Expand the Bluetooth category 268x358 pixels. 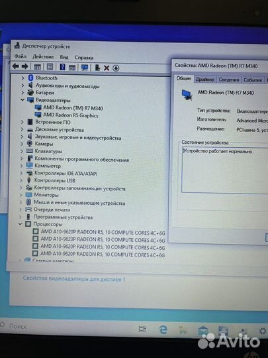pos(22,78)
